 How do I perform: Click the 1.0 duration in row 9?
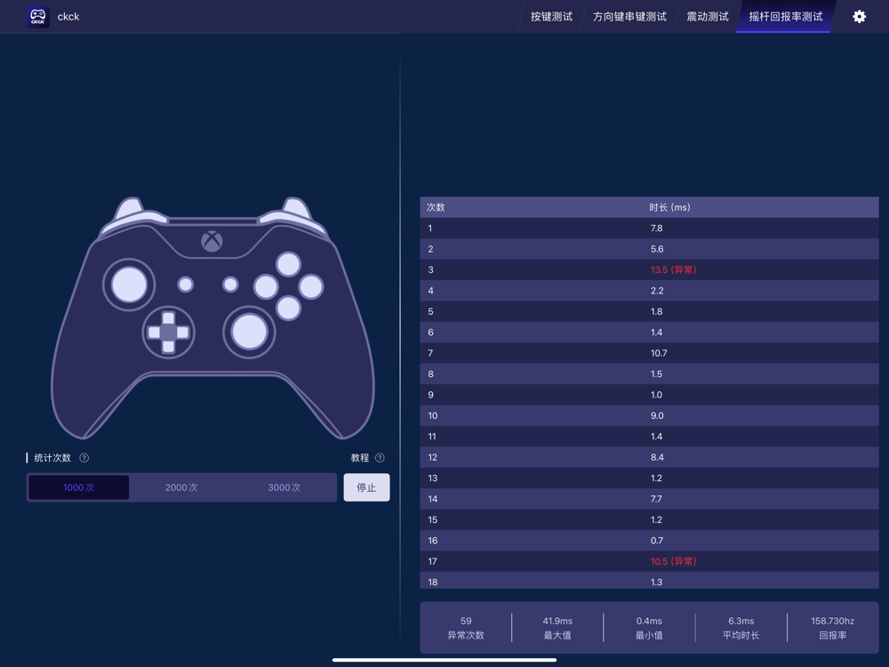click(x=657, y=395)
